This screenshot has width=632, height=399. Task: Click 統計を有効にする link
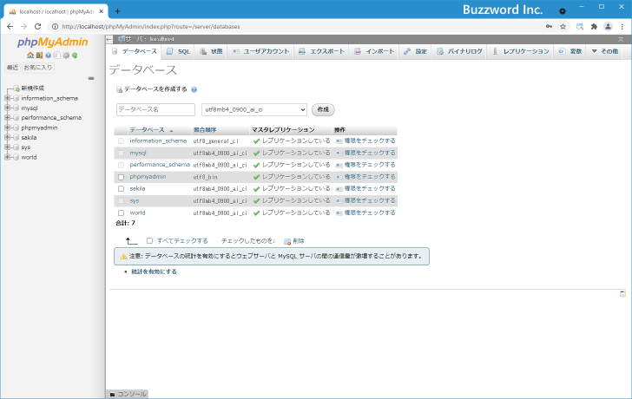(154, 271)
